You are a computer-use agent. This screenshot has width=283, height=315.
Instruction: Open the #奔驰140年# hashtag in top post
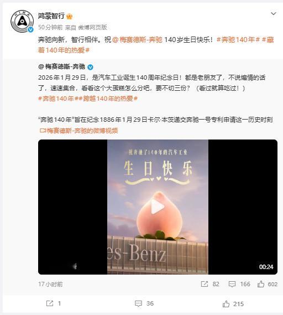tap(238, 40)
